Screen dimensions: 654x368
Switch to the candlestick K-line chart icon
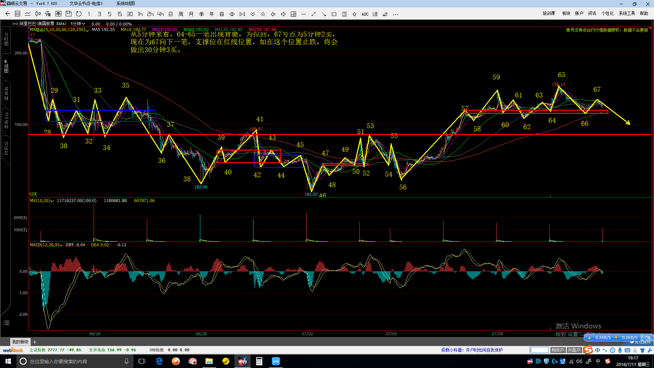click(x=38, y=14)
